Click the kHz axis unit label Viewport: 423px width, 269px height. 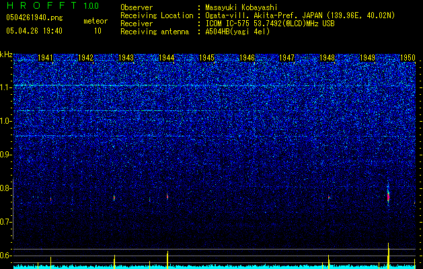pyautogui.click(x=6, y=54)
